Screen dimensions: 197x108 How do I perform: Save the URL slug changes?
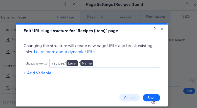point(151,98)
